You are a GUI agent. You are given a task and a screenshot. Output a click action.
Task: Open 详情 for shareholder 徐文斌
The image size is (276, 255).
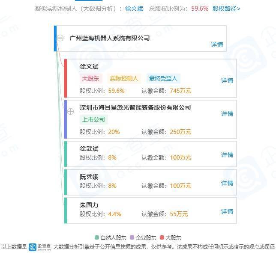(x=227, y=80)
